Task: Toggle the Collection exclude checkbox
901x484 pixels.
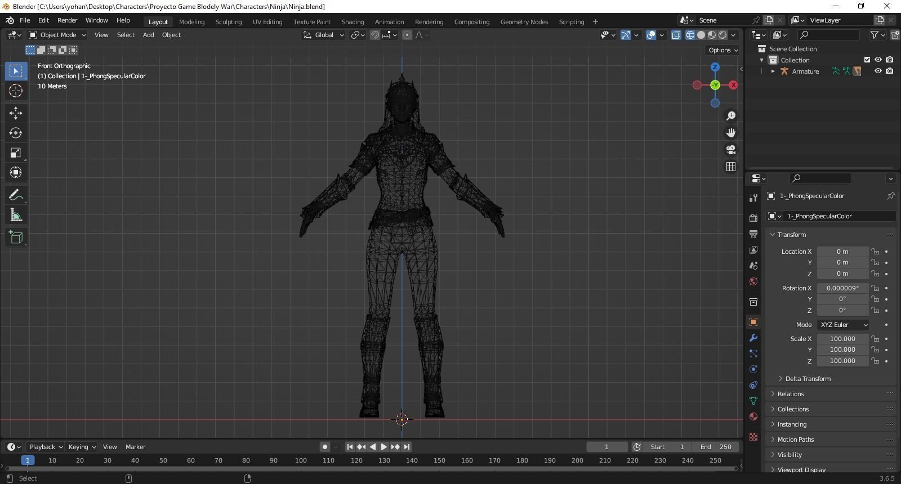Action: coord(867,60)
